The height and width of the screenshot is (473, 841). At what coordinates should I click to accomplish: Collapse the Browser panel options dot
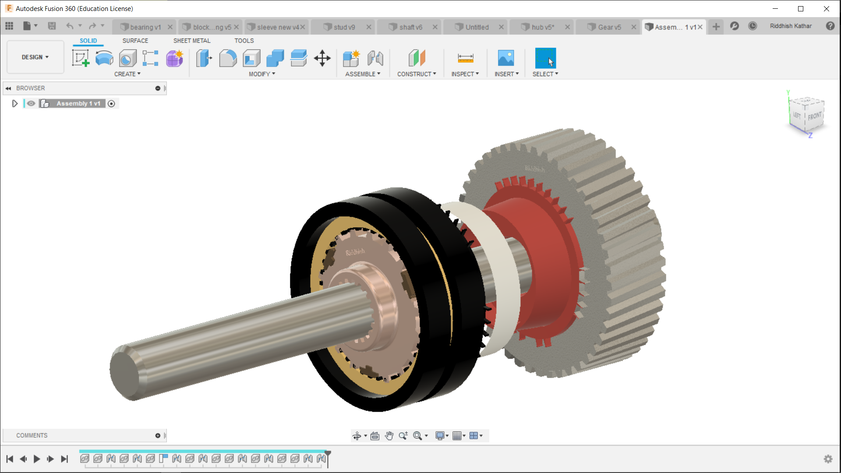pyautogui.click(x=158, y=88)
